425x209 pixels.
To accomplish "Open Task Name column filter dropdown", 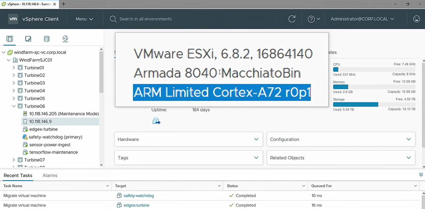I will 108,186.
